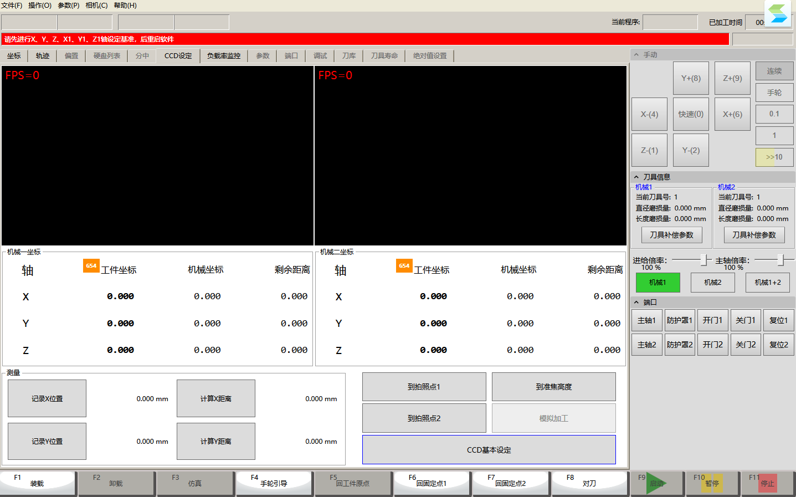Click the 到拍照点1 button
Viewport: 796px width, 497px height.
424,387
